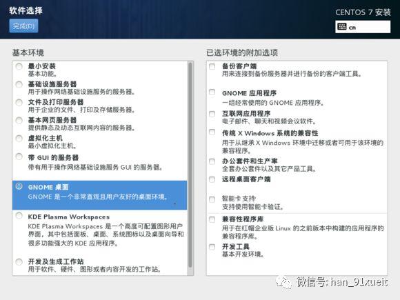Click the KDE Plasma Workspaces title
Viewport: 400px width, 300px height.
pyautogui.click(x=69, y=217)
